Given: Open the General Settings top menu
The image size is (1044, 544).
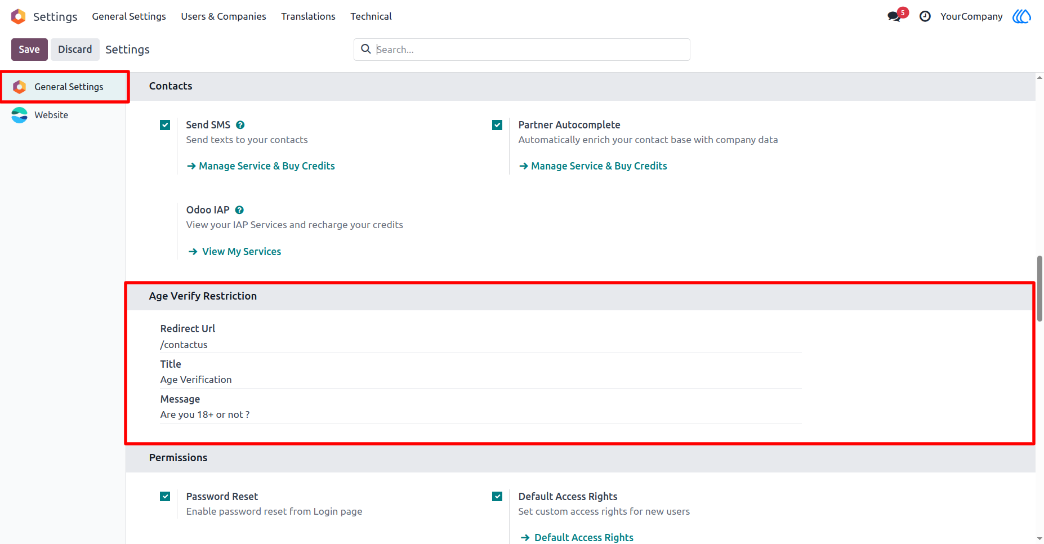Looking at the screenshot, I should coord(129,16).
